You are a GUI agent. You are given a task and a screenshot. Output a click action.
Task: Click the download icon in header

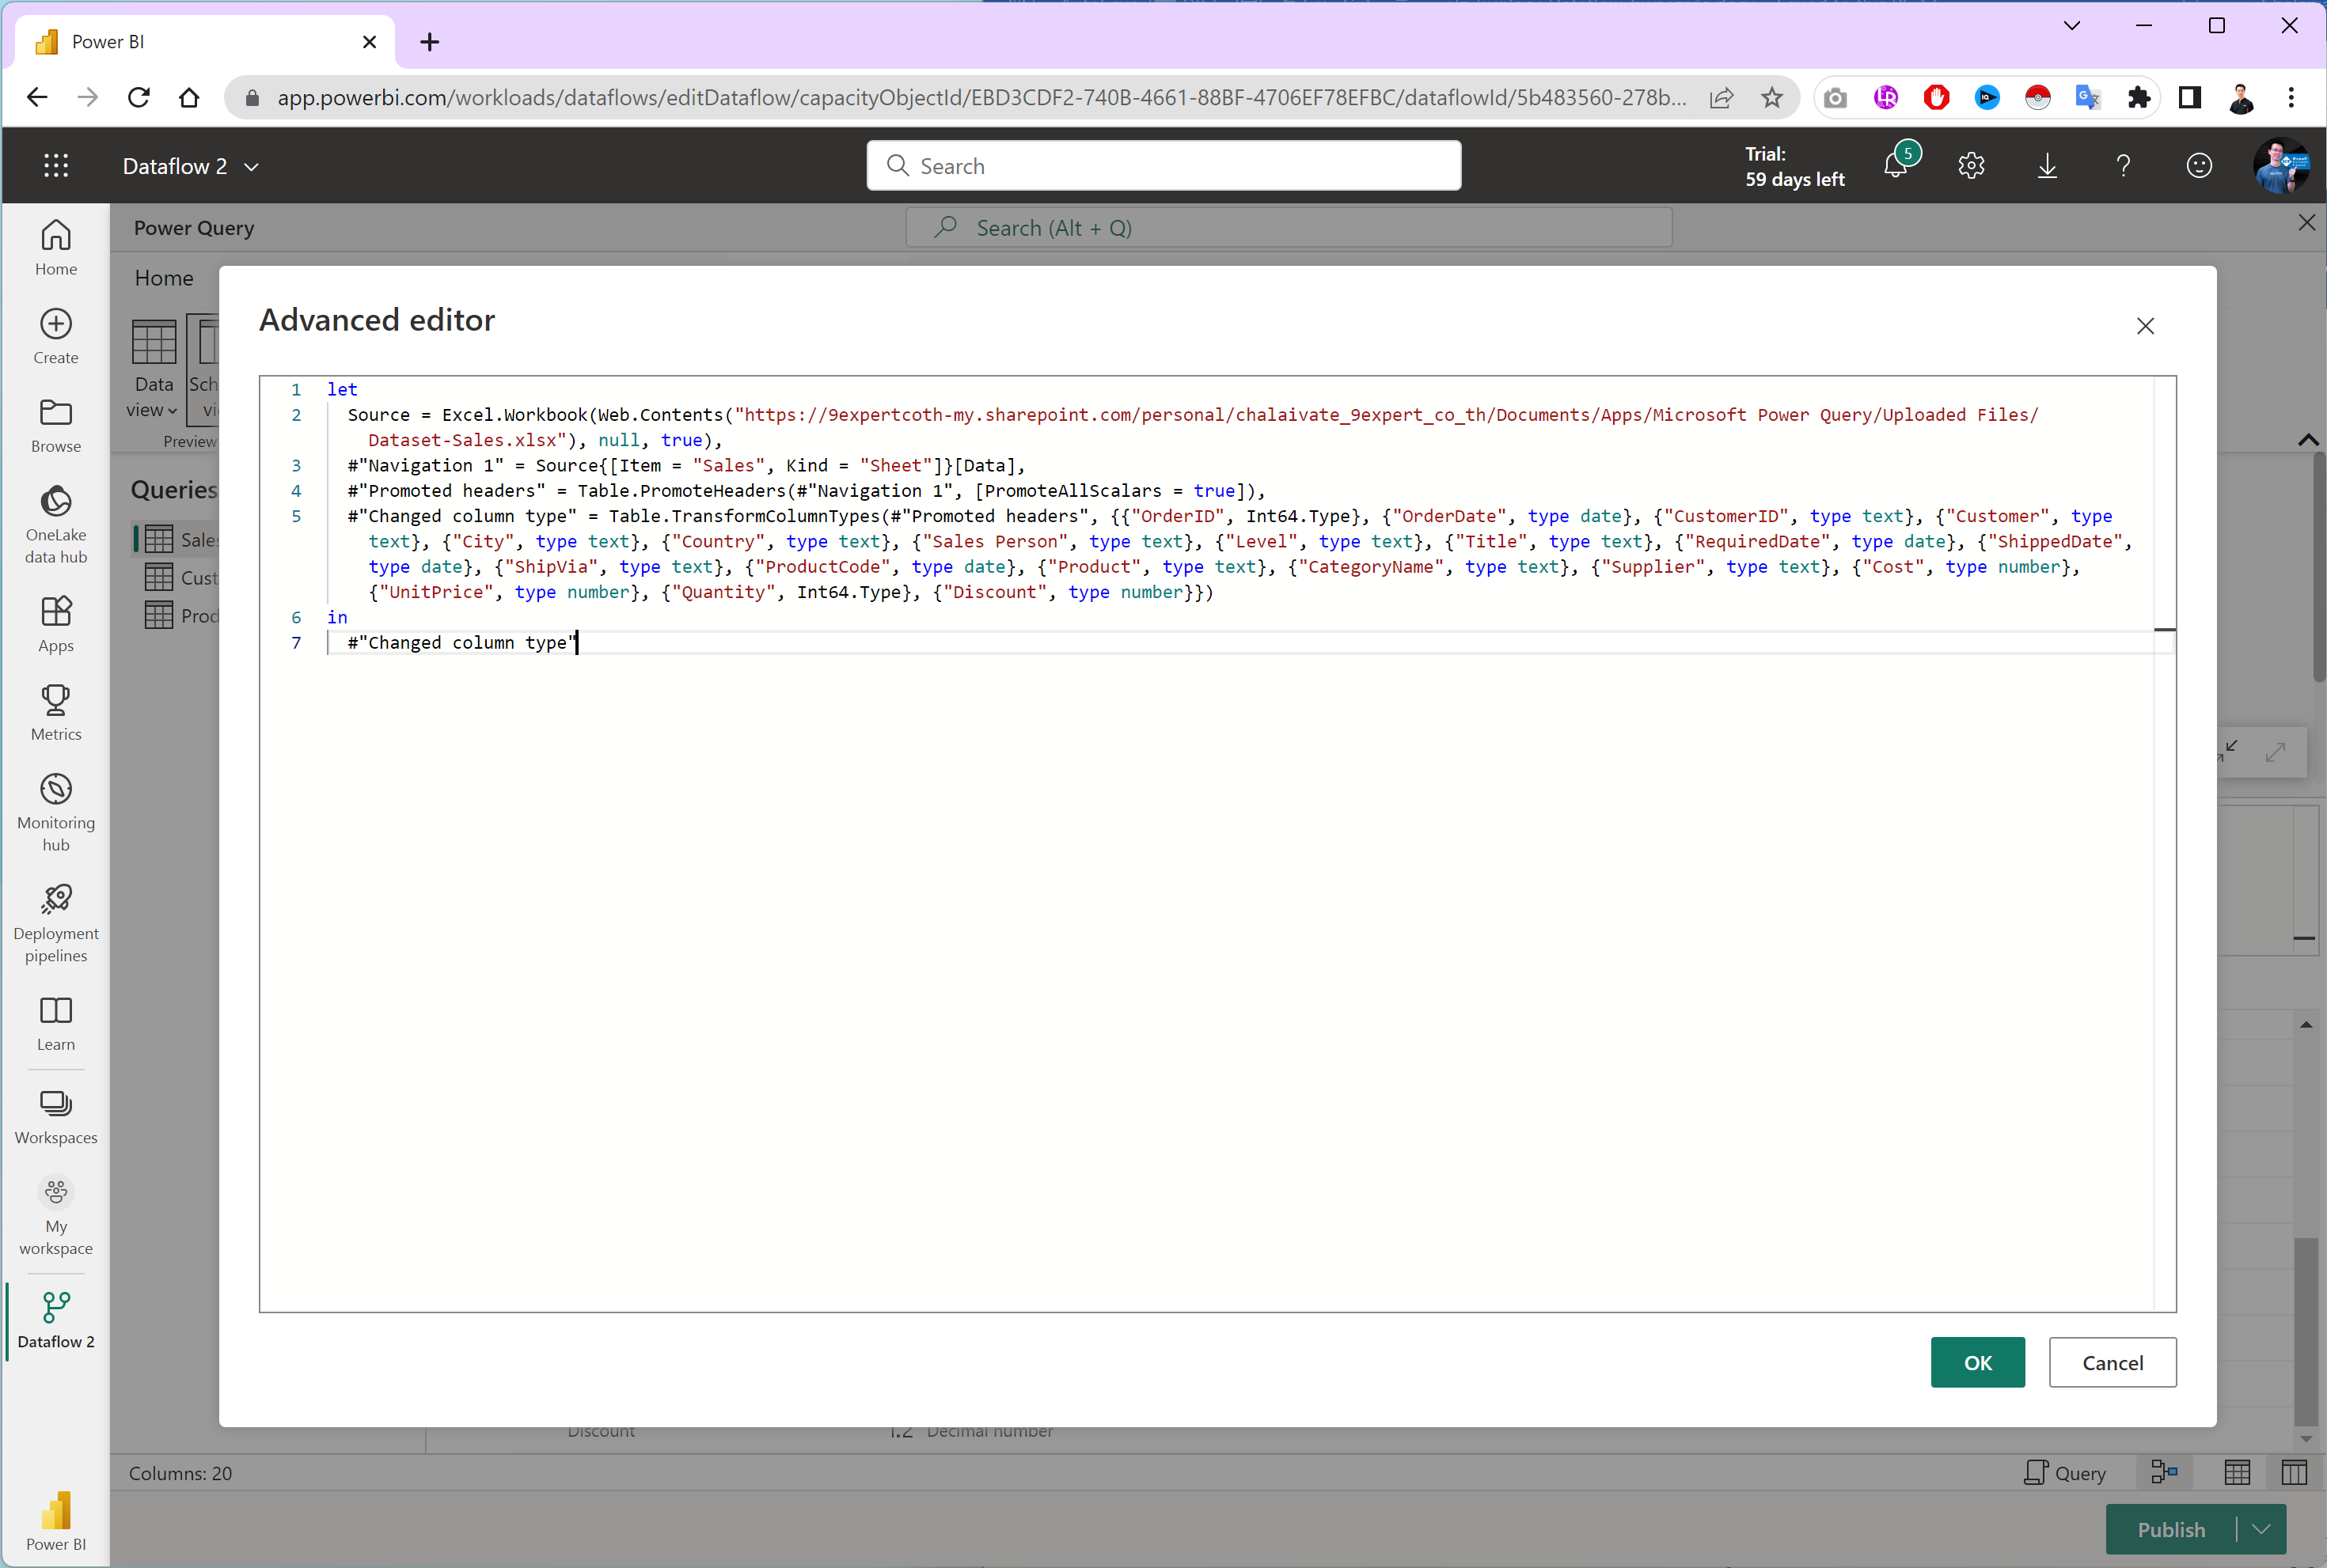pos(2047,166)
